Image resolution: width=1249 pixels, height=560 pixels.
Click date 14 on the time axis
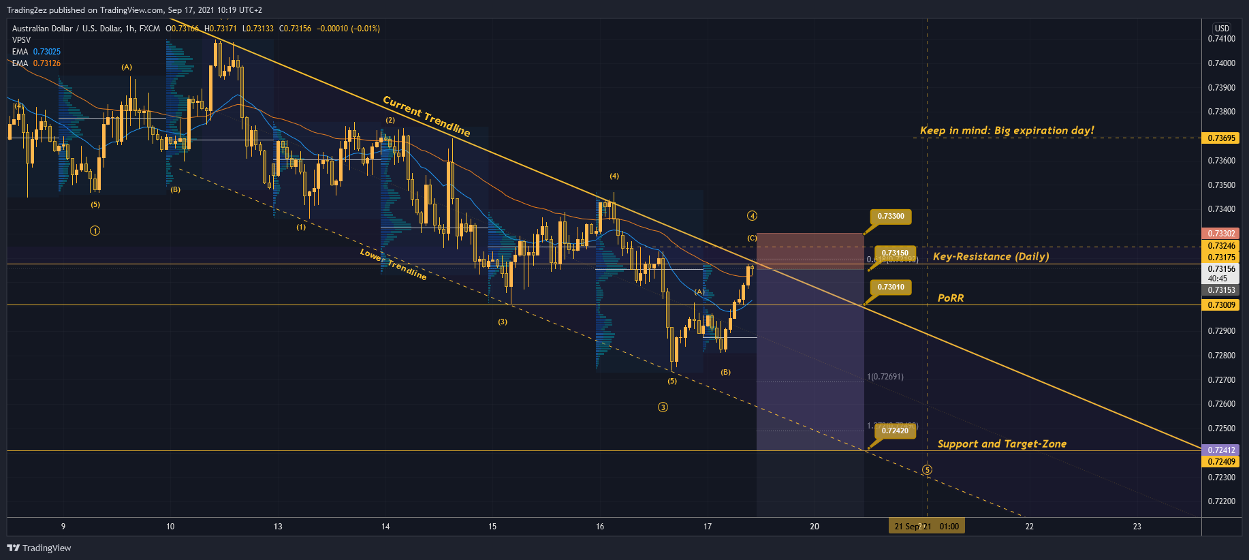tap(385, 527)
